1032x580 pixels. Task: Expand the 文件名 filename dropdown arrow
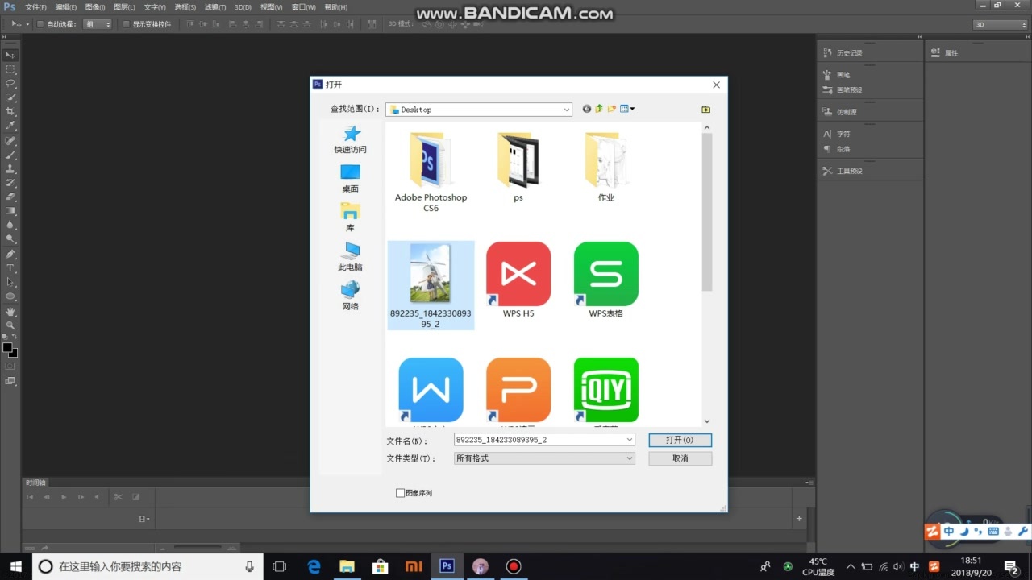(x=630, y=440)
